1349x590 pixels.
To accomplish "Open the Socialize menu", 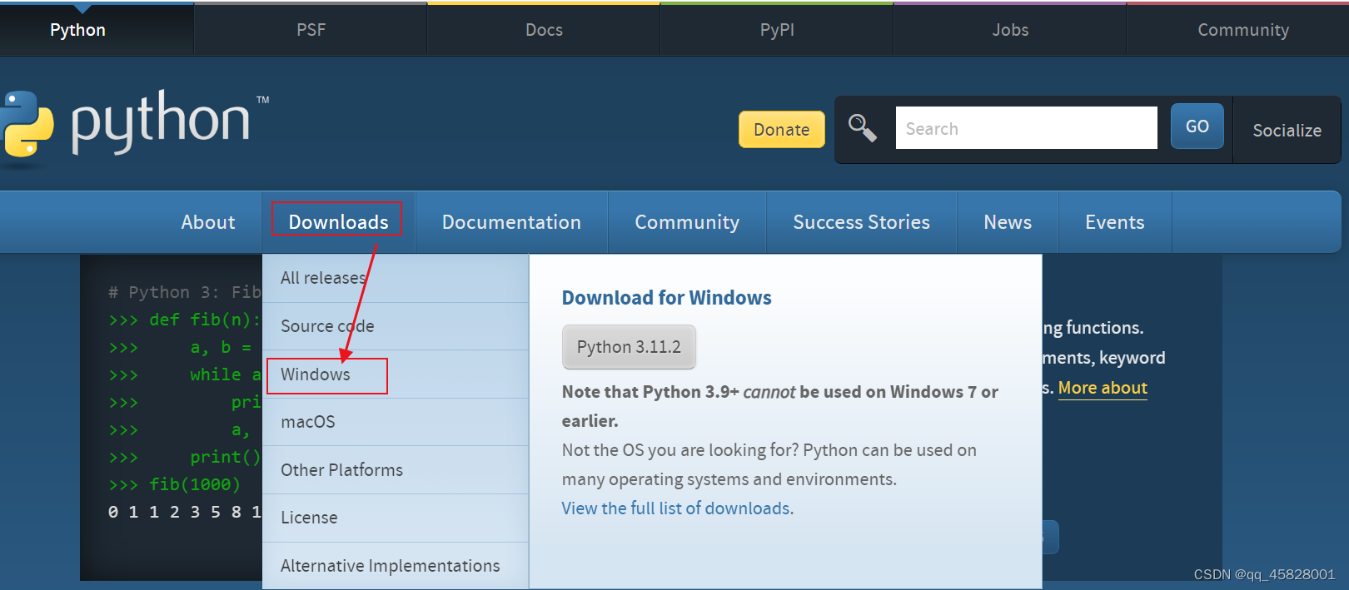I will click(1287, 131).
